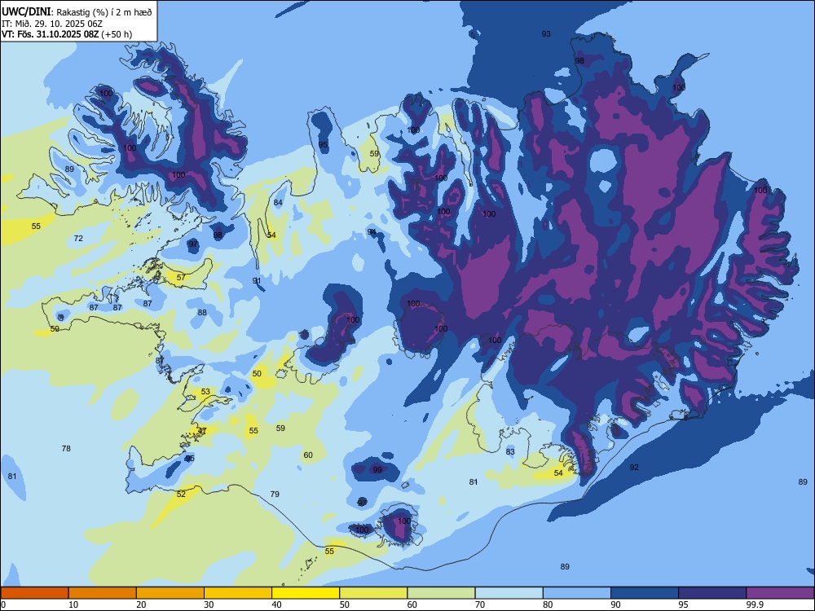This screenshot has height=611, width=815.
Task: Select the navy 95–99.9 legend swatch
Action: [712, 593]
